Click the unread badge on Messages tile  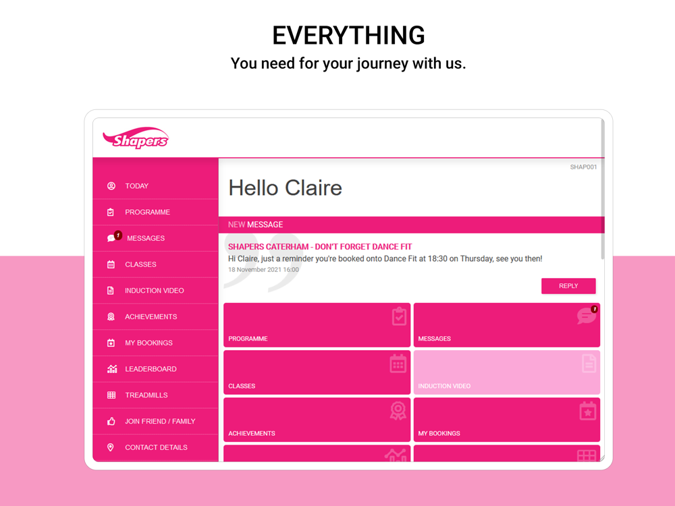click(x=594, y=309)
